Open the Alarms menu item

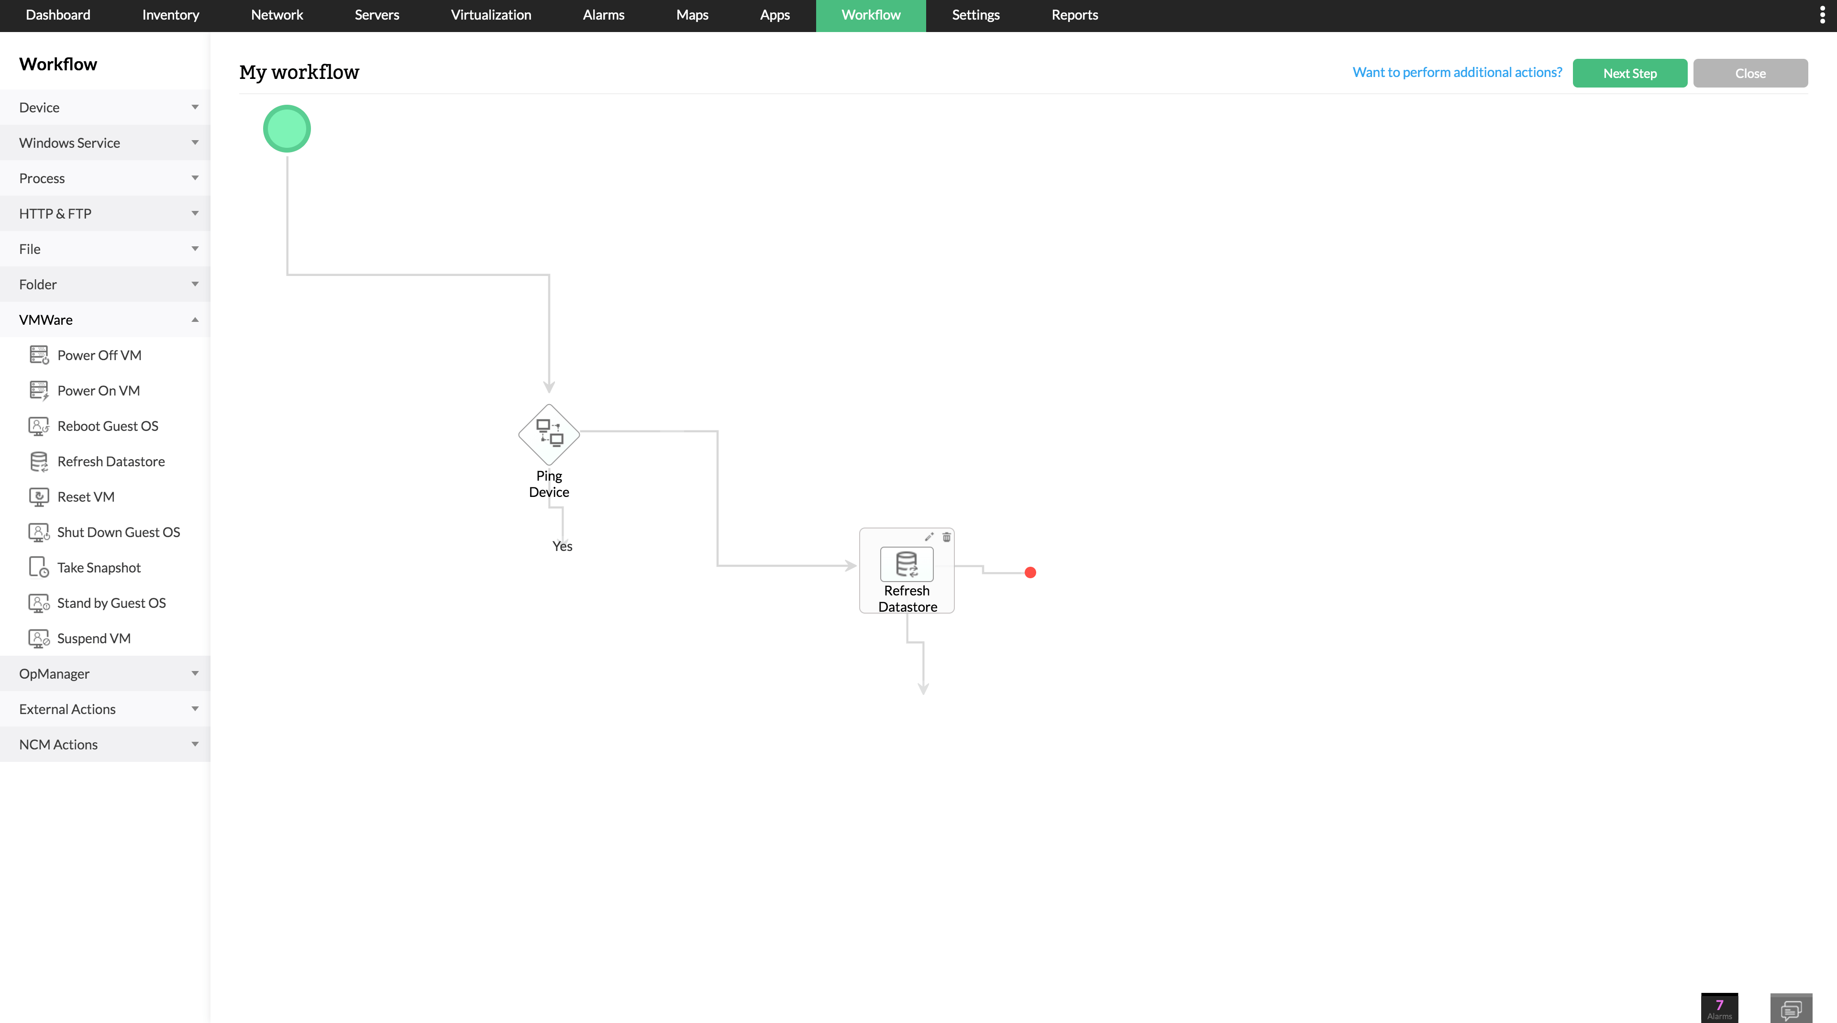603,15
